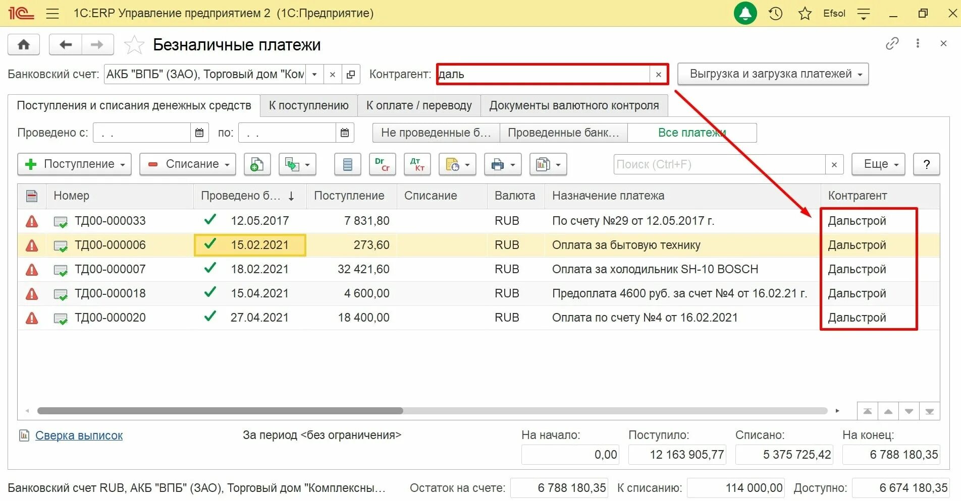Open help with the question mark button

[926, 164]
